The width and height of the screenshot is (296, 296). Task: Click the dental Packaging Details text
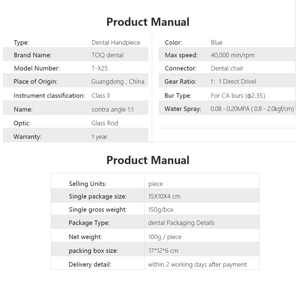181,223
